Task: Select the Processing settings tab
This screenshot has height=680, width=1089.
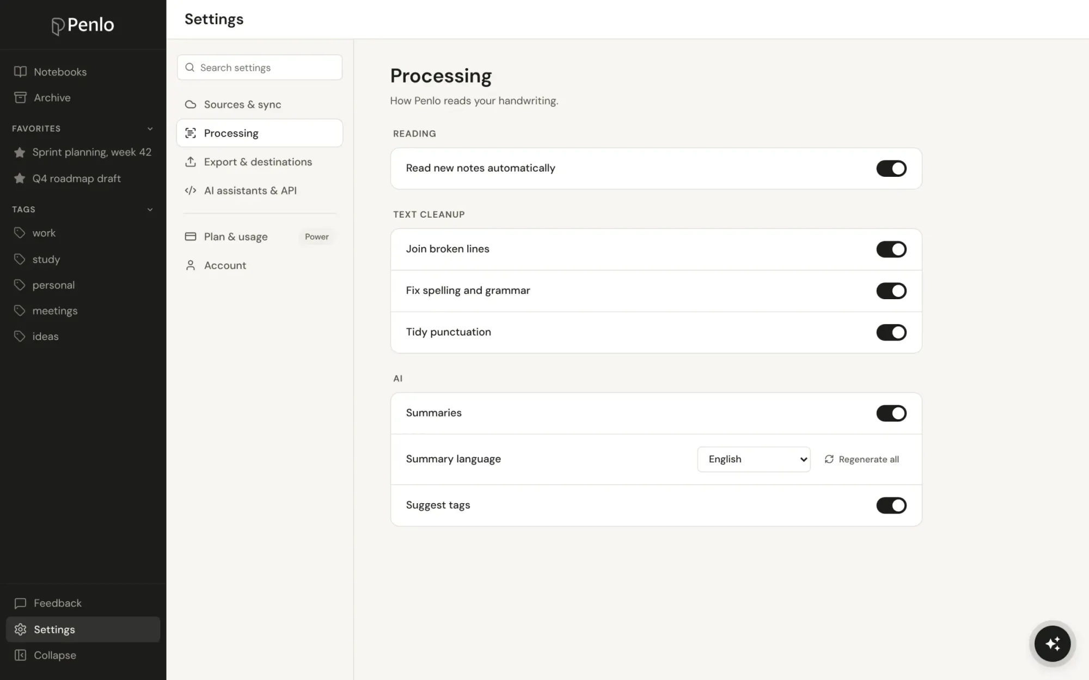Action: click(x=260, y=133)
